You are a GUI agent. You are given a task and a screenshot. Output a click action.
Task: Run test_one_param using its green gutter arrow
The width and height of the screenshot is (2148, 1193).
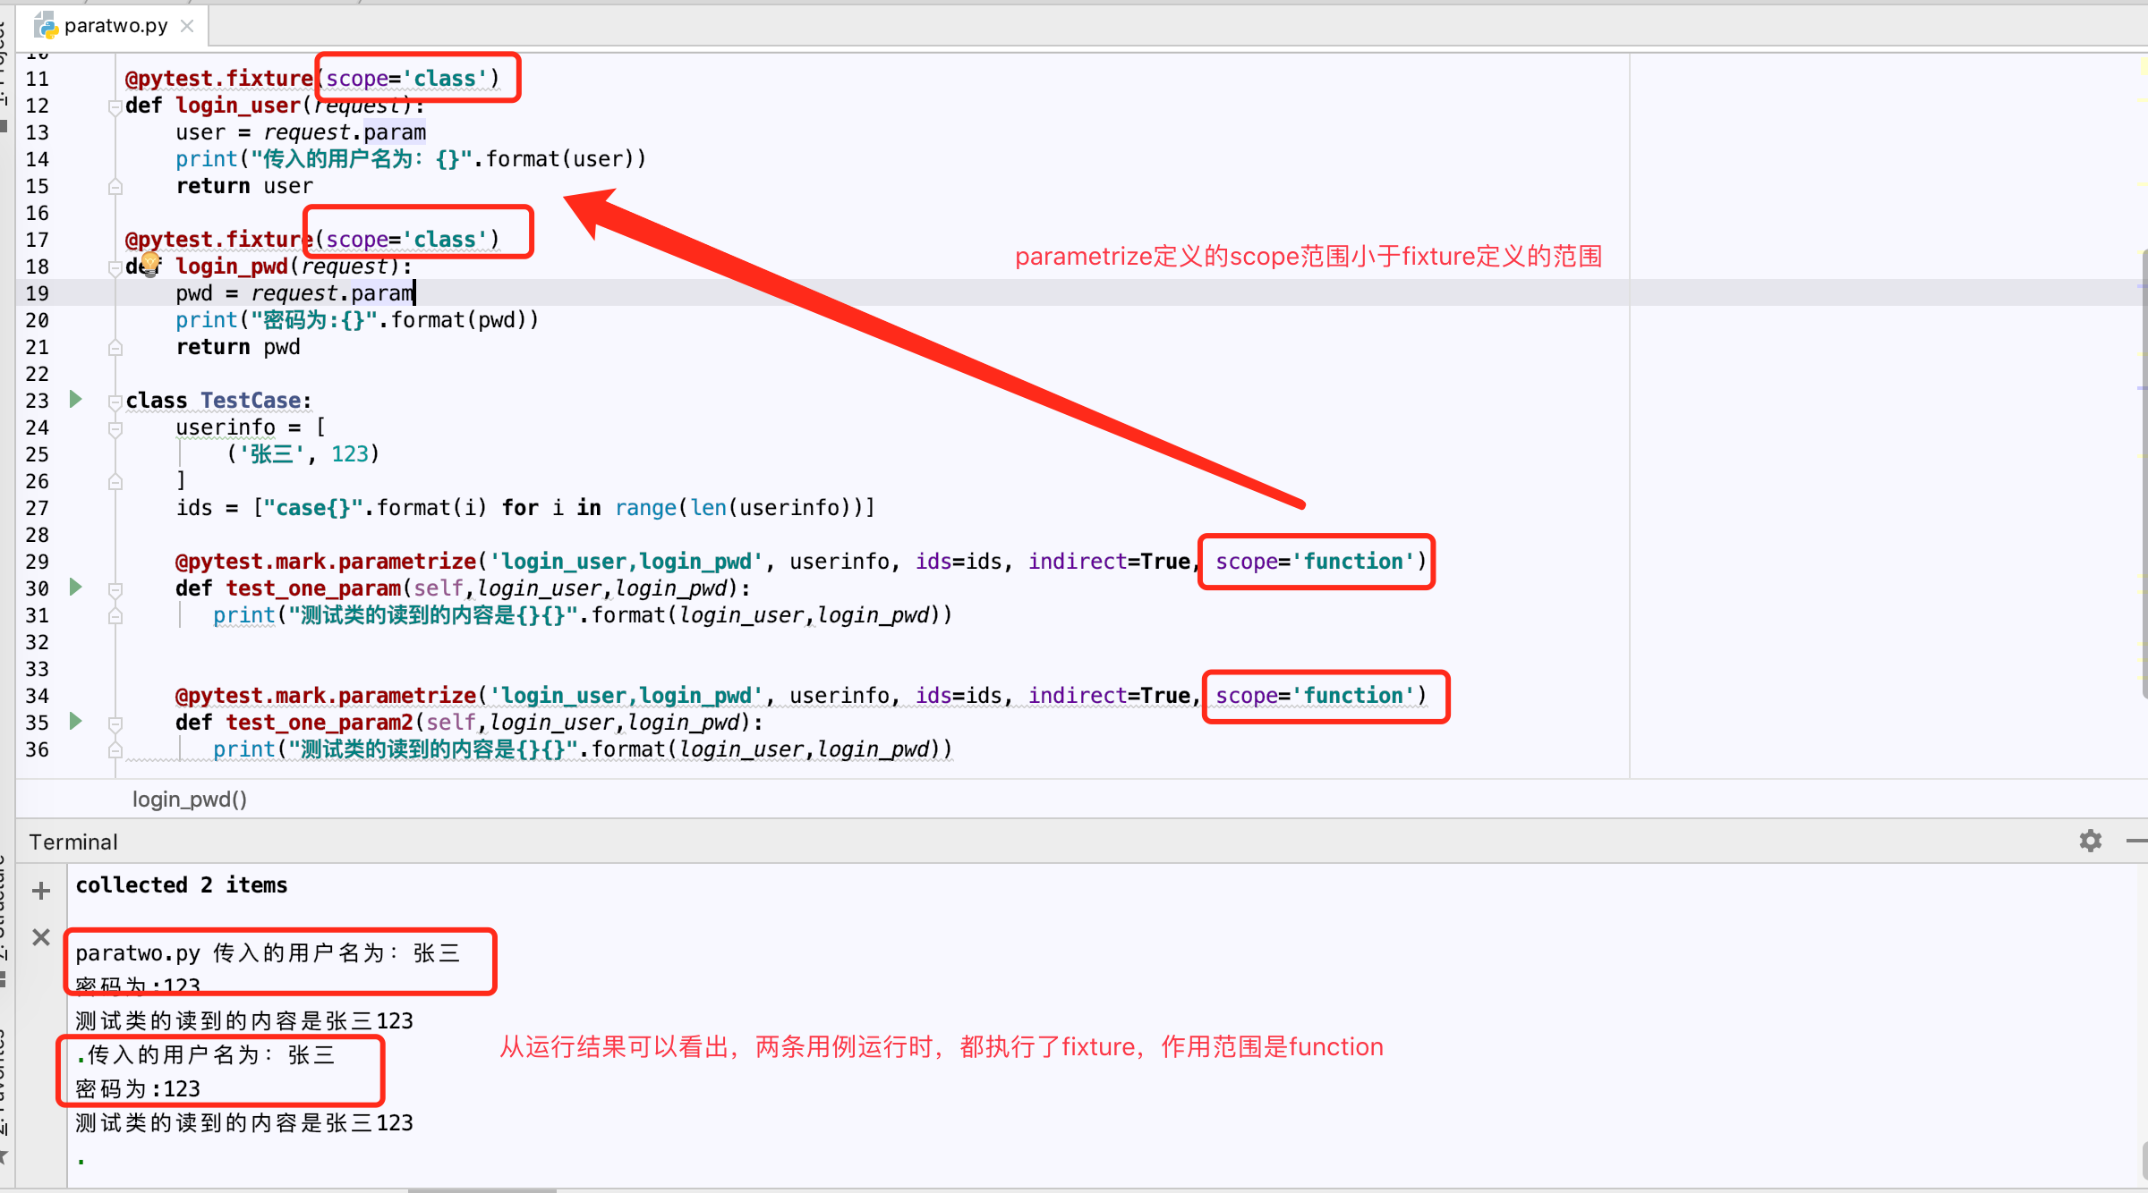point(75,588)
